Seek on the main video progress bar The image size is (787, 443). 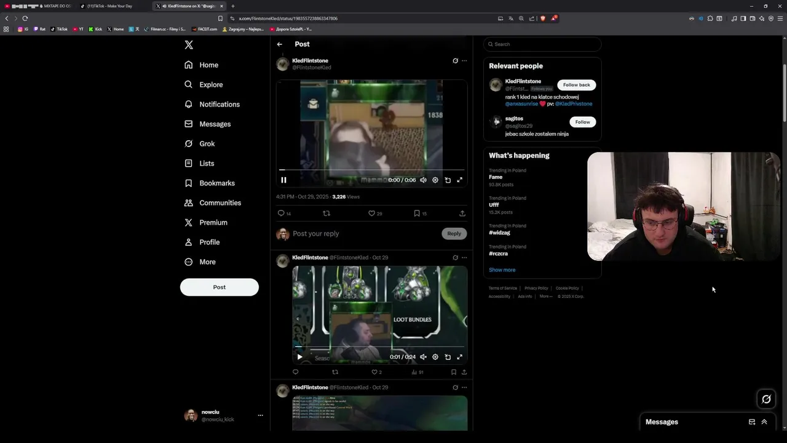pos(371,169)
